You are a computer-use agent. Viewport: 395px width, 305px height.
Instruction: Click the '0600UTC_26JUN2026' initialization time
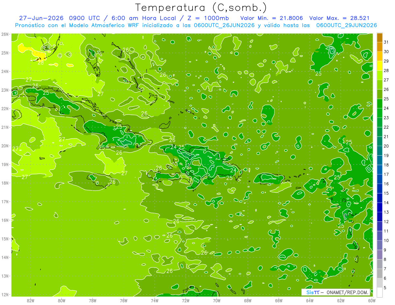[224, 25]
